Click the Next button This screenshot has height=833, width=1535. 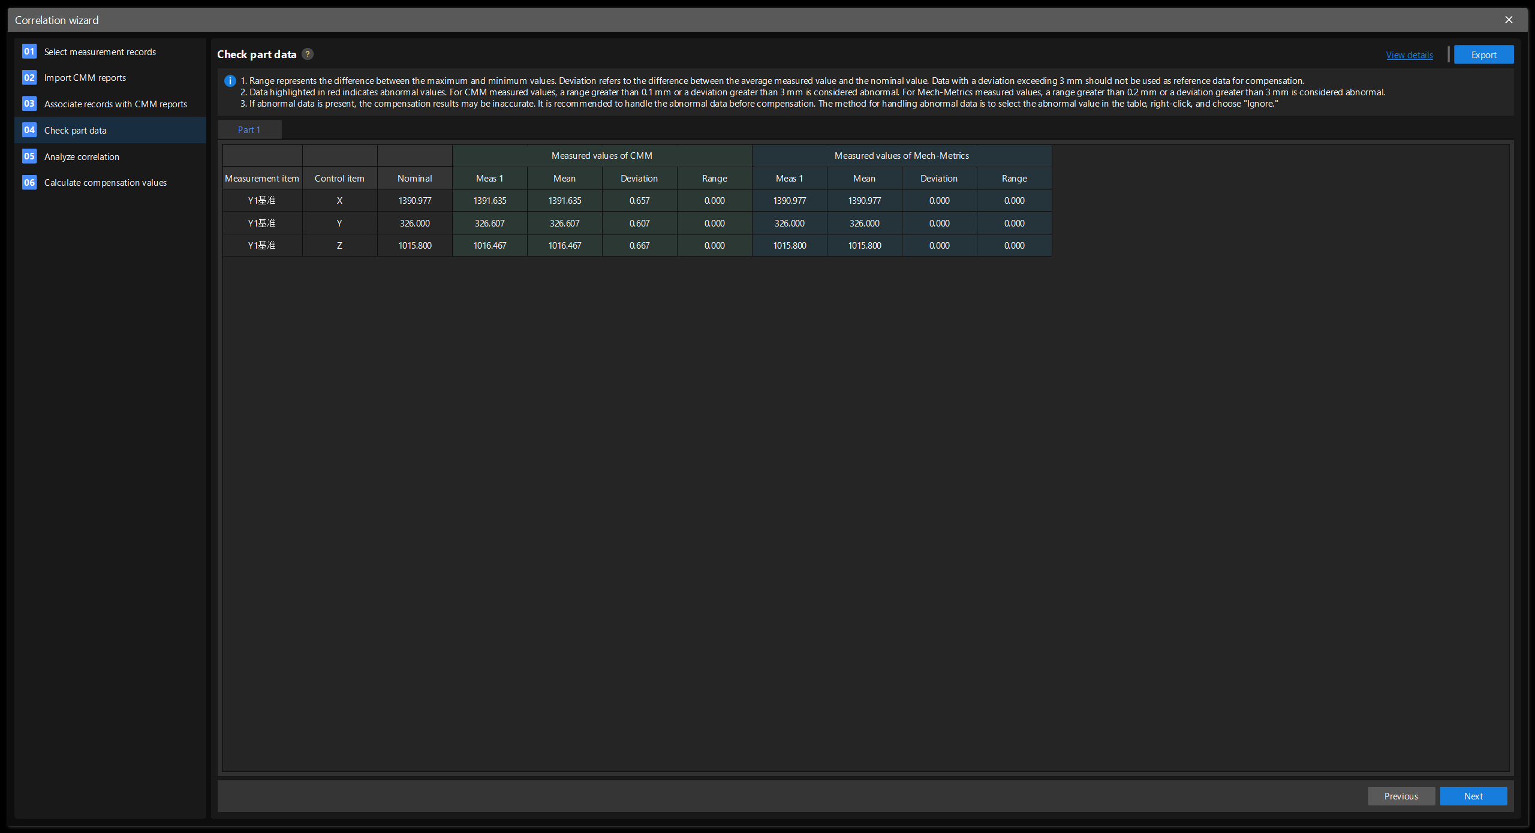coord(1473,796)
